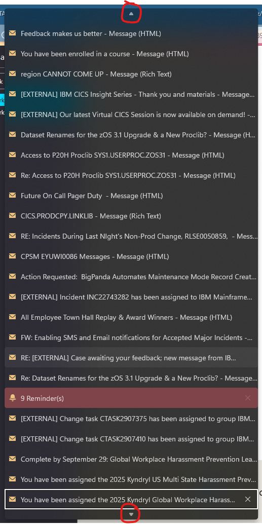Click envelope icon beside 'RE: Incidents During Last Night's'
Screen dimensions: 262x524
tap(12, 236)
